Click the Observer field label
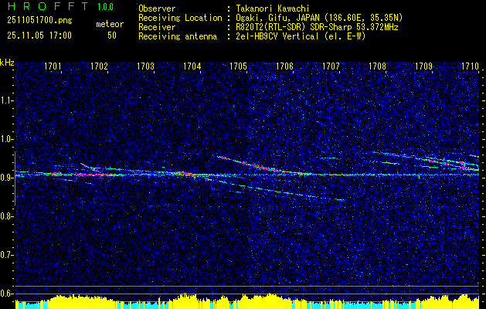The width and height of the screenshot is (486, 309). 157,8
